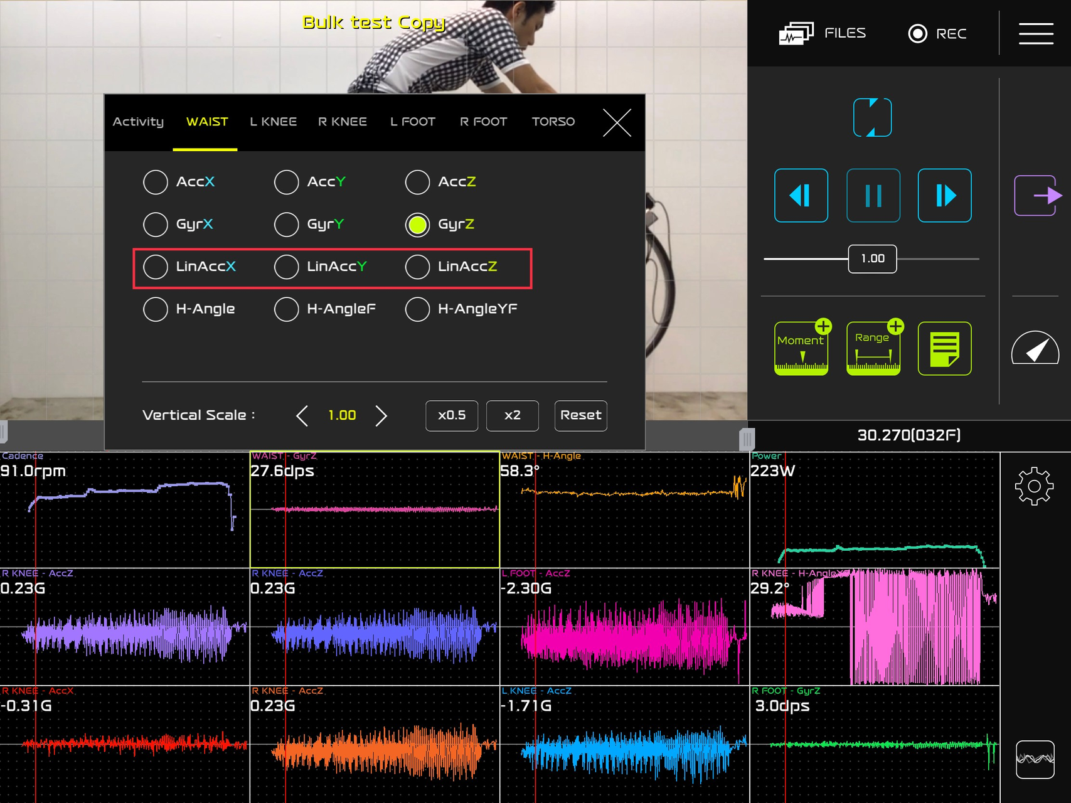Open graph settings gear
The image size is (1071, 803).
tap(1034, 486)
